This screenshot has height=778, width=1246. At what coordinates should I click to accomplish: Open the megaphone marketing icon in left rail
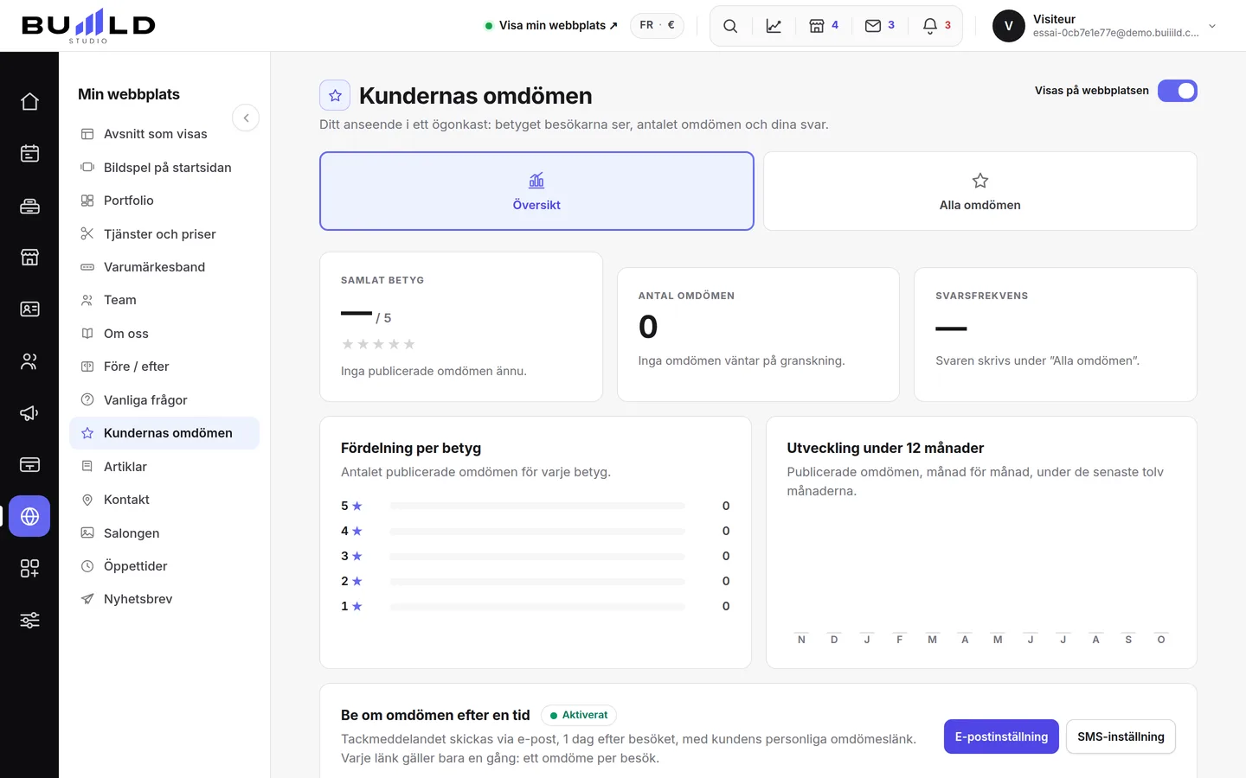(29, 413)
